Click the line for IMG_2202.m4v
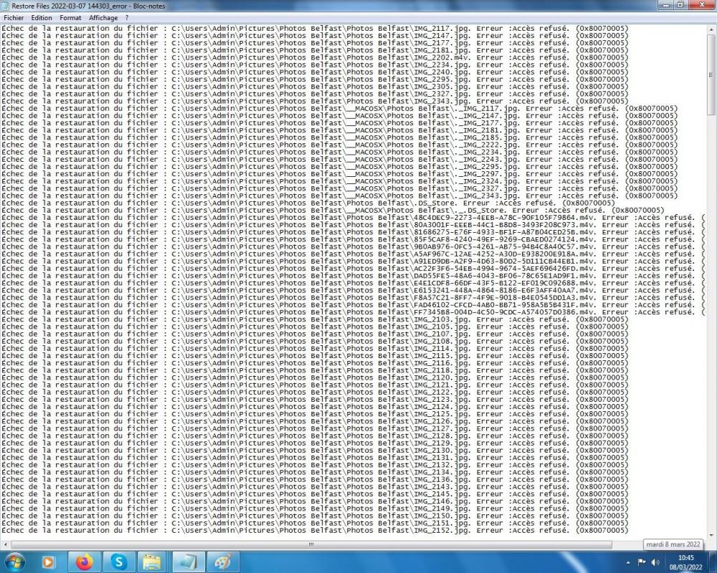The image size is (717, 573). (x=315, y=57)
